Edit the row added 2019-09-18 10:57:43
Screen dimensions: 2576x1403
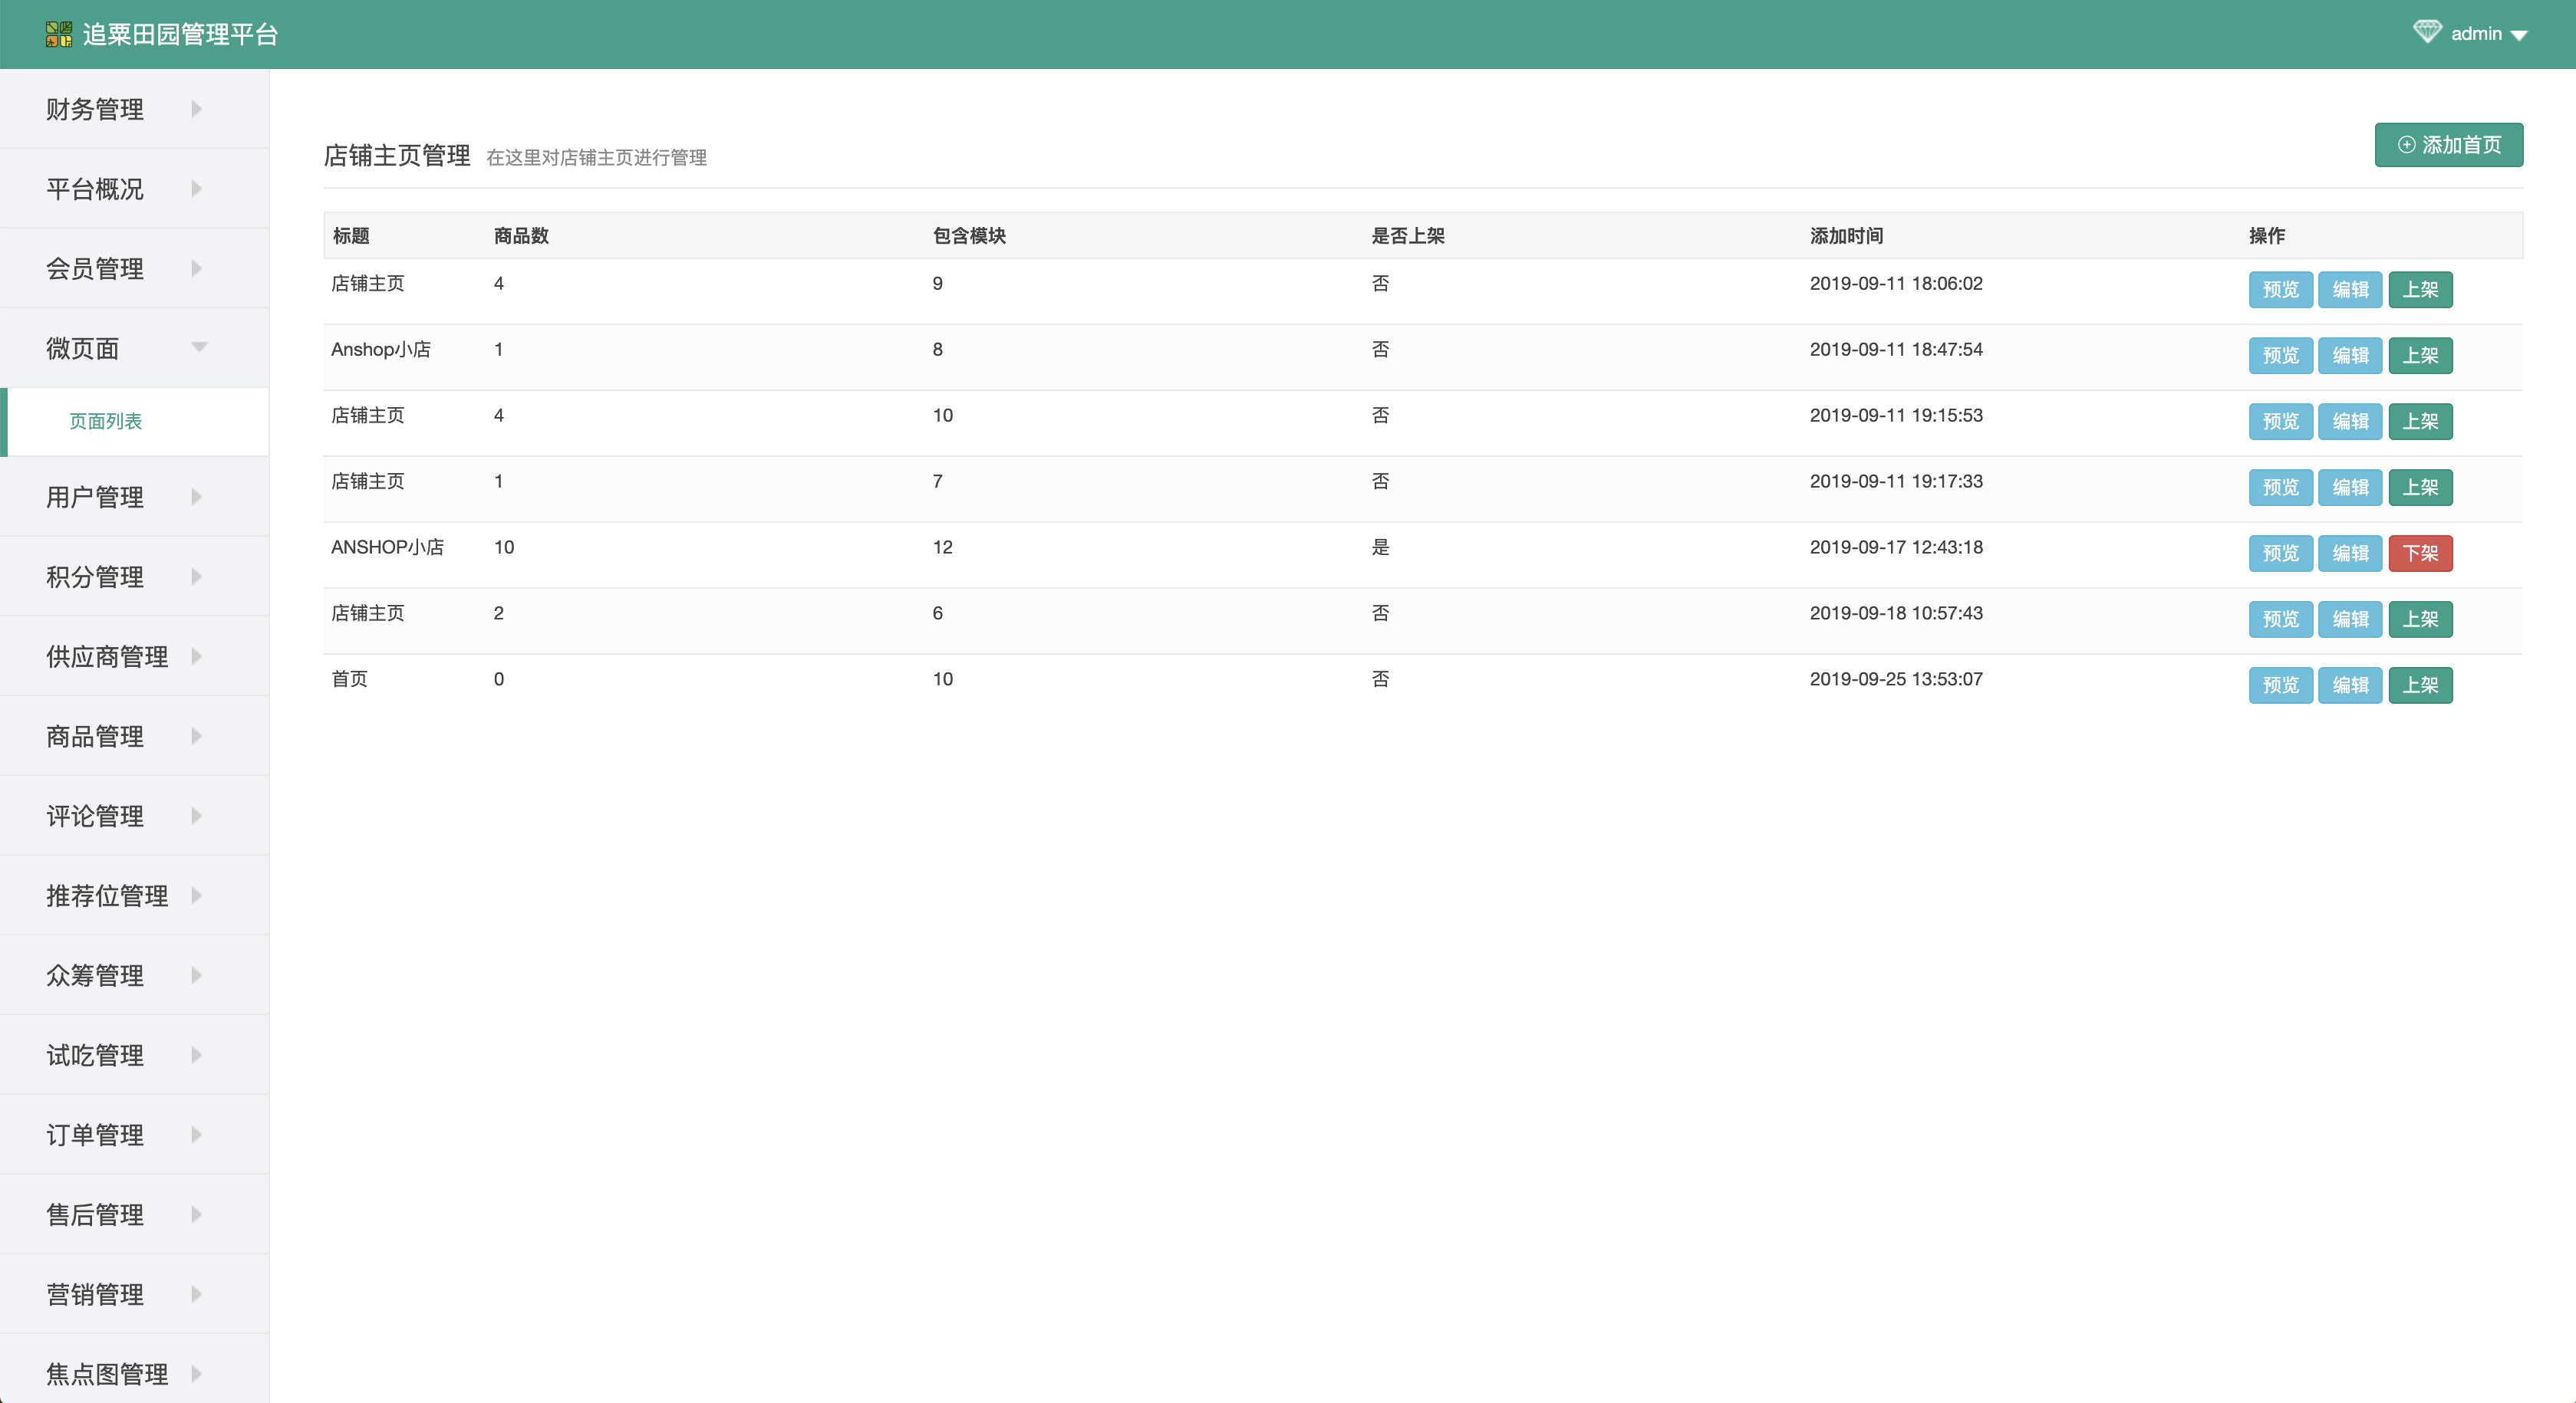coord(2350,619)
